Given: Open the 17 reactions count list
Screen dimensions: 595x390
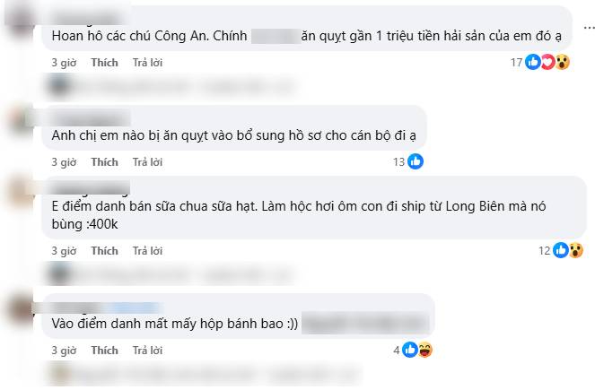Looking at the screenshot, I should (516, 62).
